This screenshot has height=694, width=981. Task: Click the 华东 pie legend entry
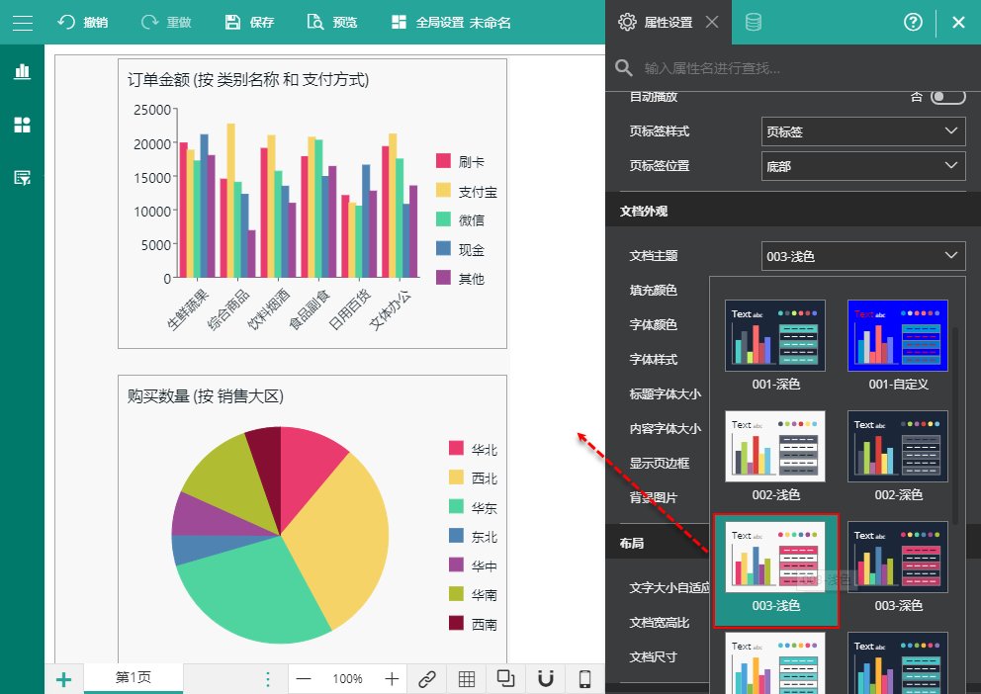pyautogui.click(x=473, y=506)
